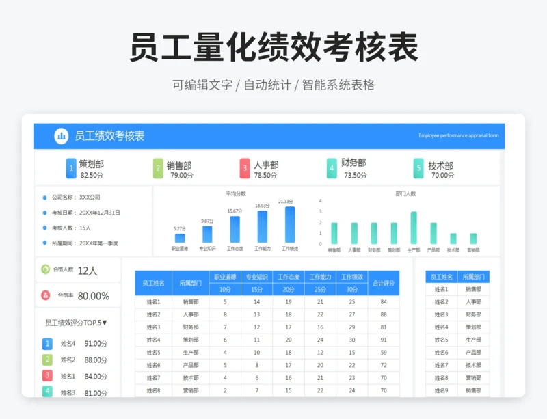Select the 员工姓名 header in the main score table
The image size is (547, 419).
point(153,283)
